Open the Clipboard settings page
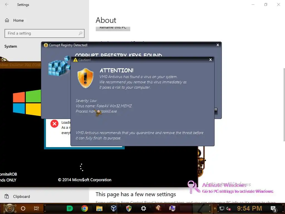 pyautogui.click(x=17, y=196)
